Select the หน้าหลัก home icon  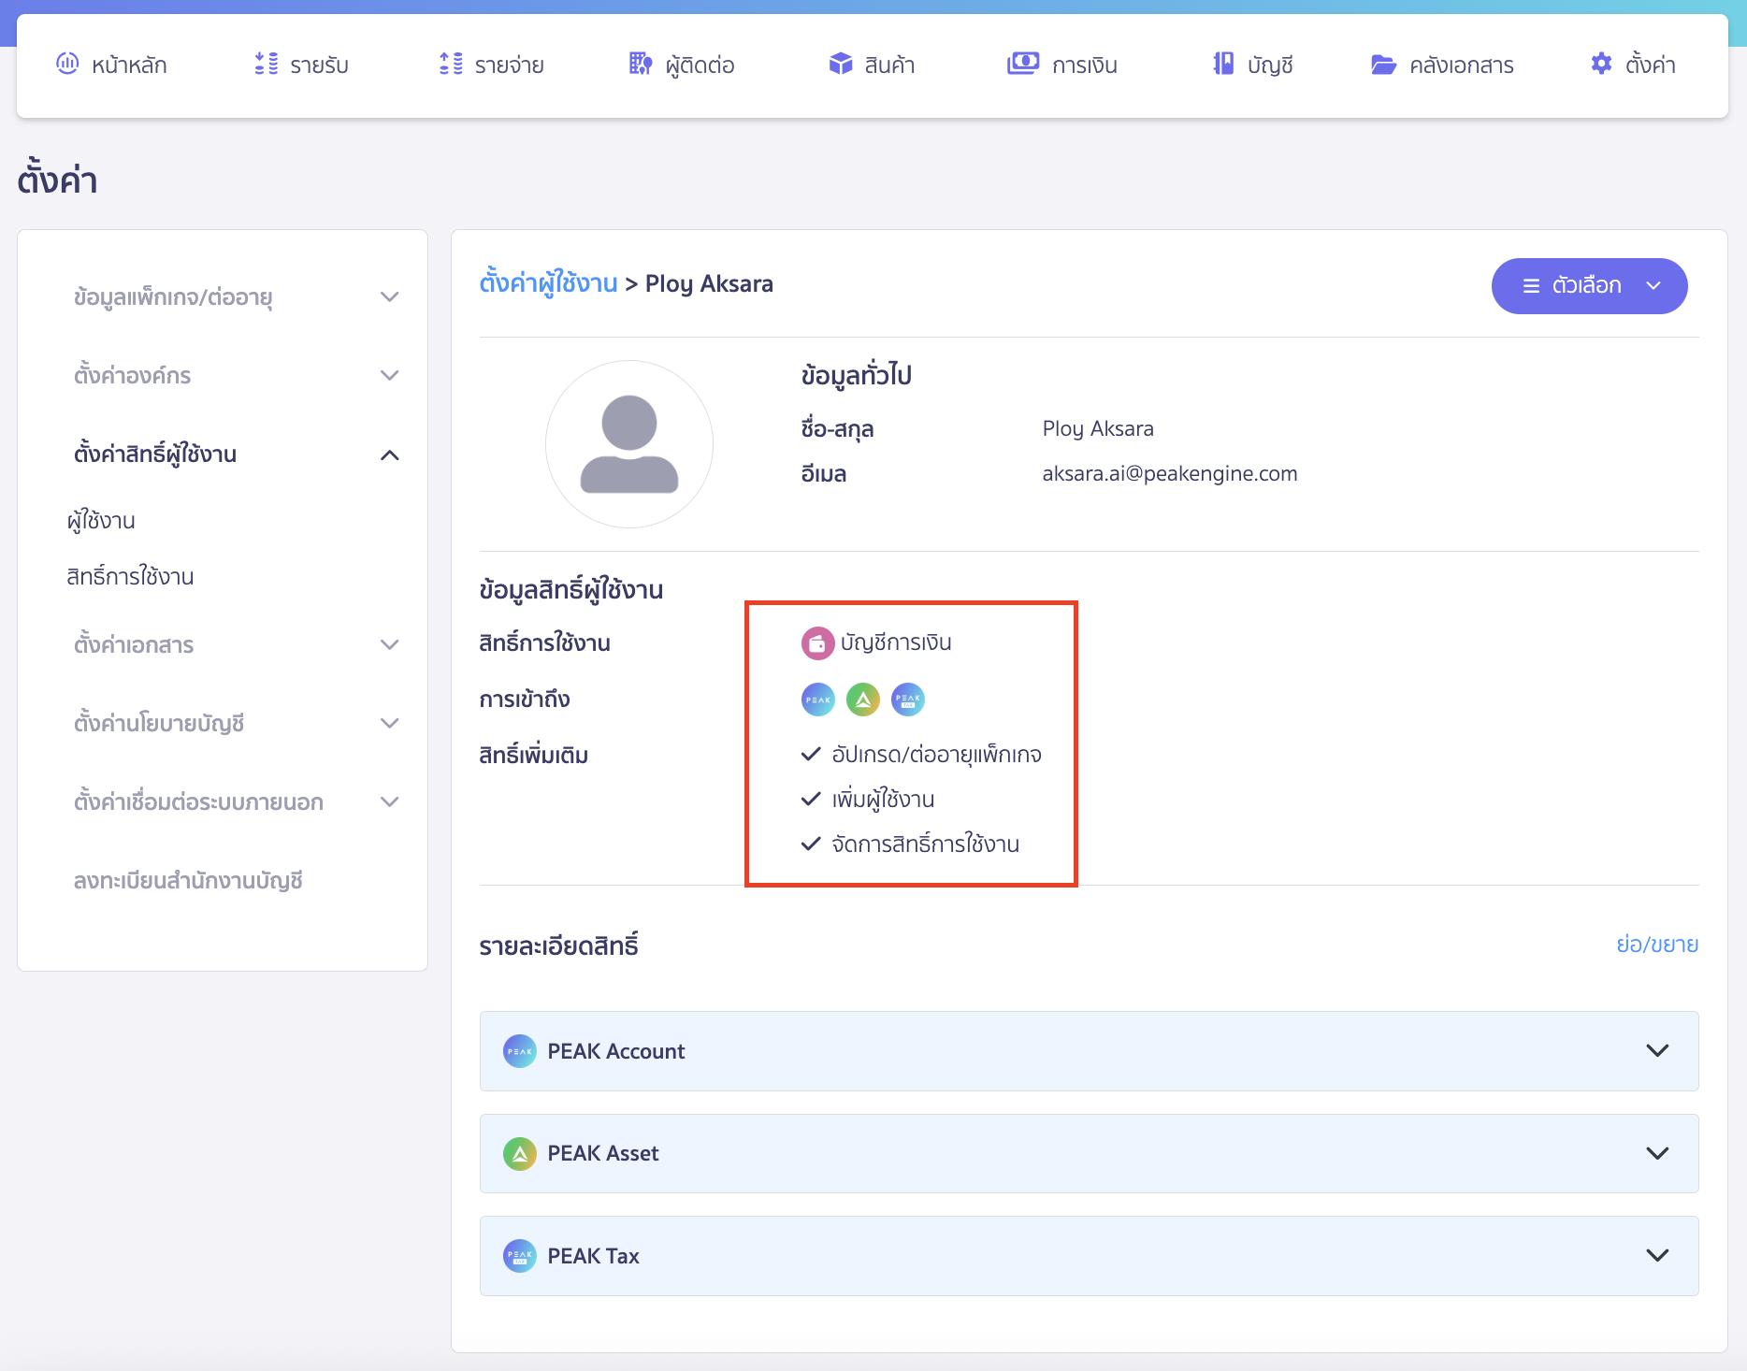[x=66, y=64]
